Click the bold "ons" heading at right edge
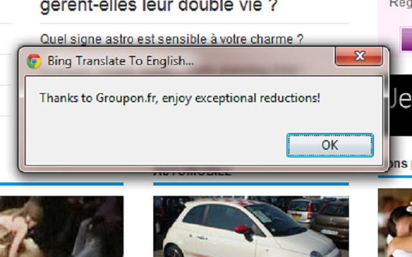The image size is (412, 257). (x=398, y=164)
